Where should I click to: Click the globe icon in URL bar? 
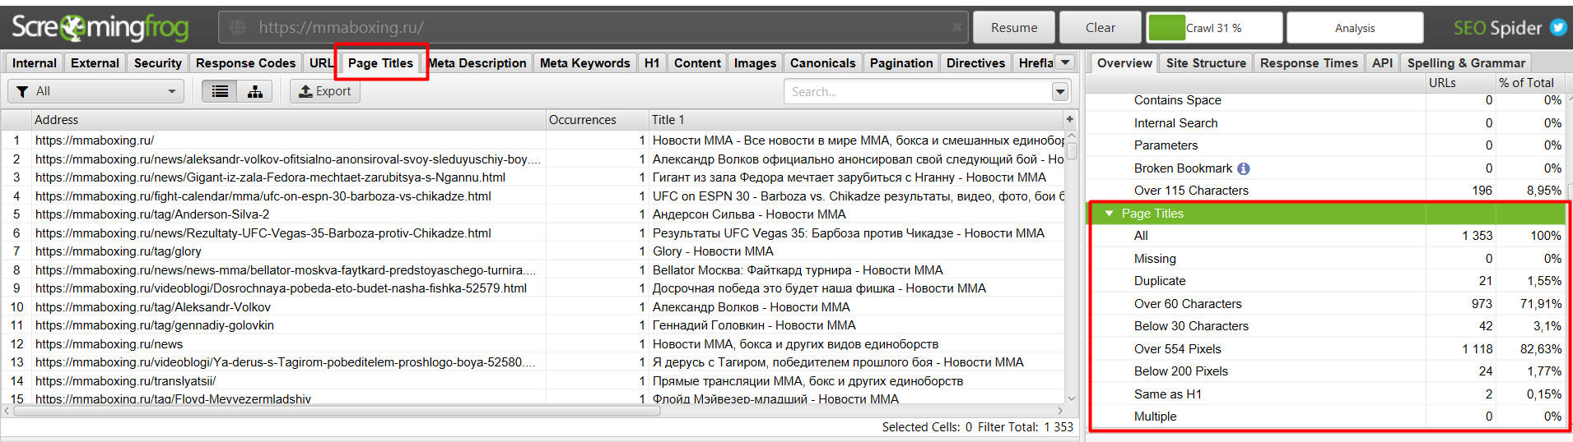tap(238, 27)
